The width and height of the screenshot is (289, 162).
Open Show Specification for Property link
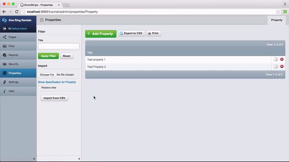tap(57, 82)
